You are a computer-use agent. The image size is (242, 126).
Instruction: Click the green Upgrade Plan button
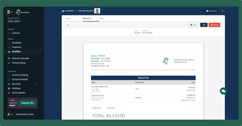pos(27,103)
